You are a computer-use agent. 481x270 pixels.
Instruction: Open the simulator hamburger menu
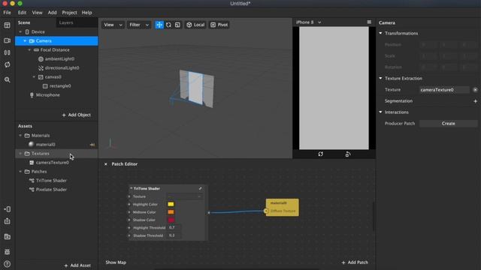[x=369, y=22]
